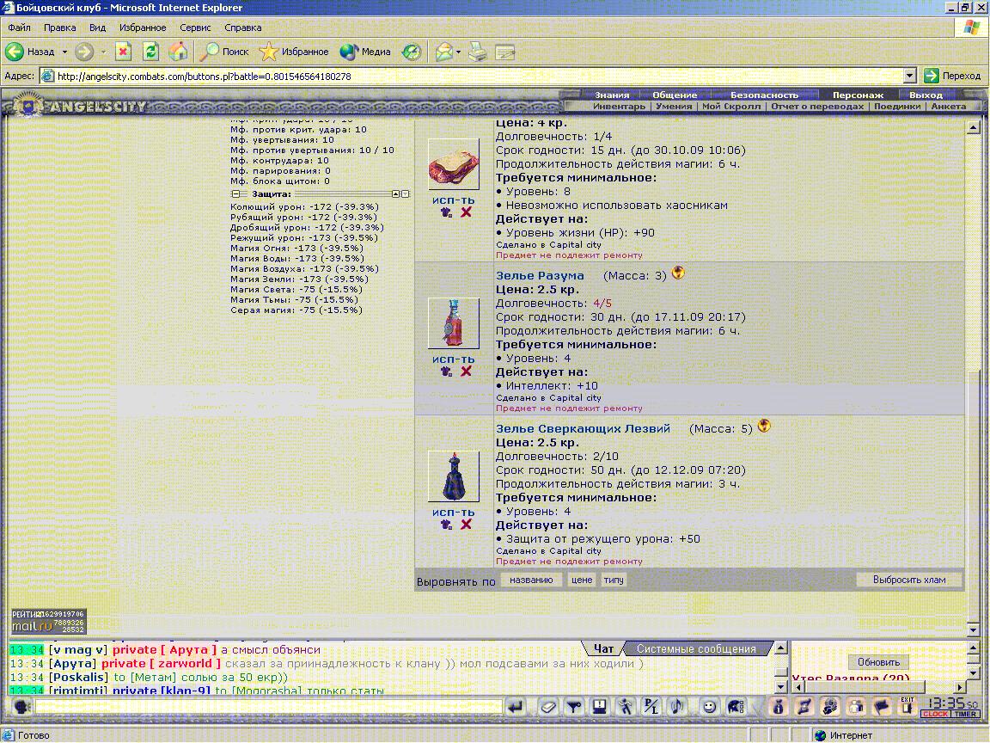Use the sandwich item via исп-ть

click(454, 200)
